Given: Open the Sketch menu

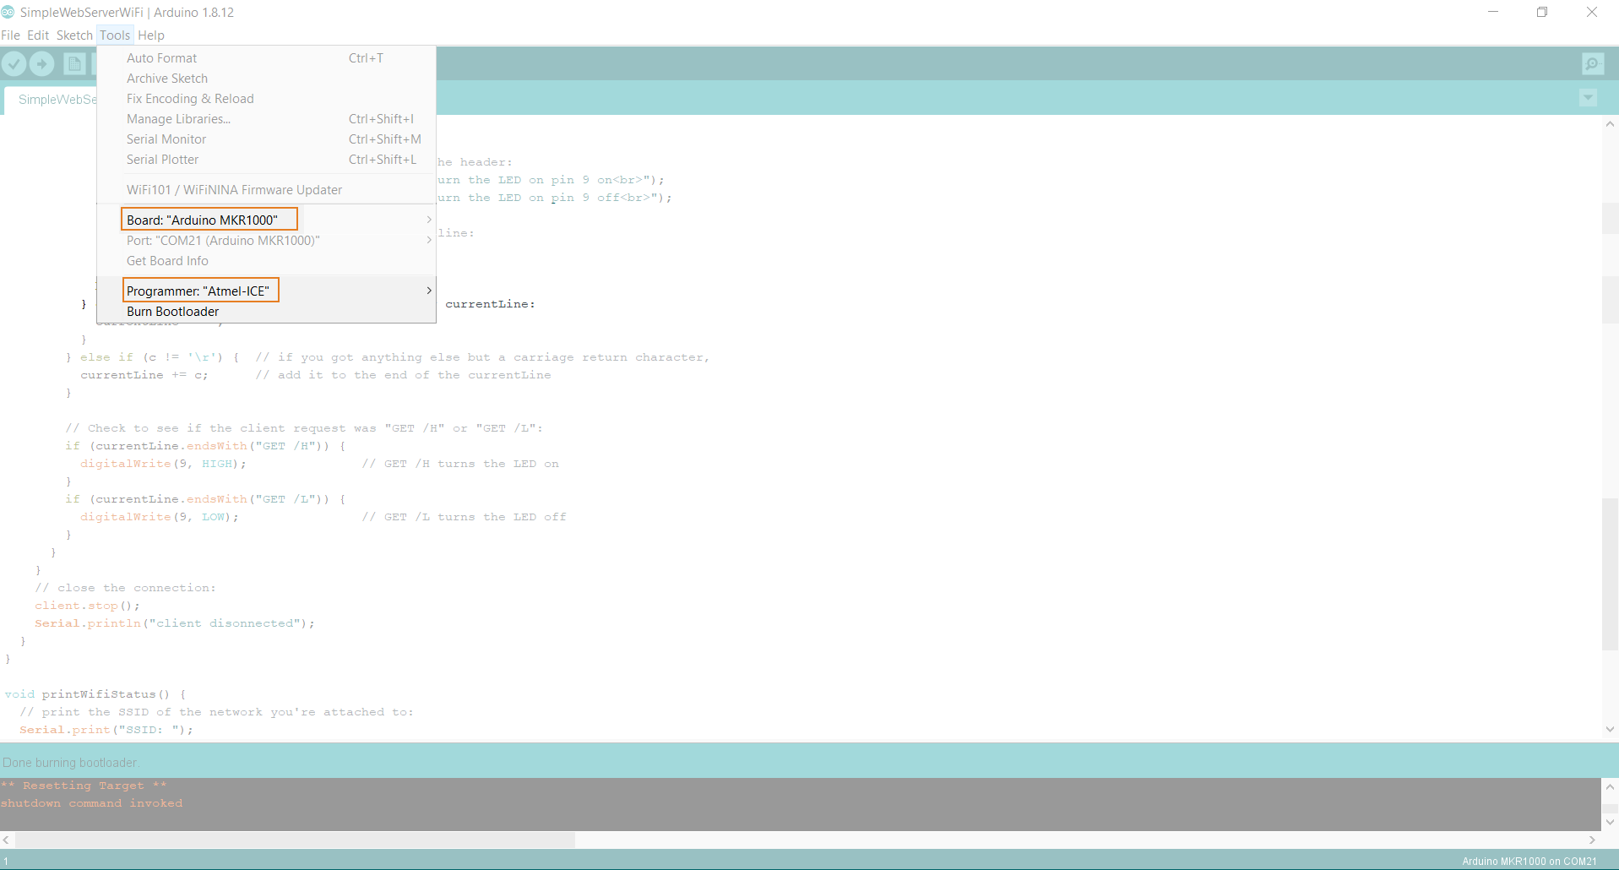Looking at the screenshot, I should tap(74, 35).
